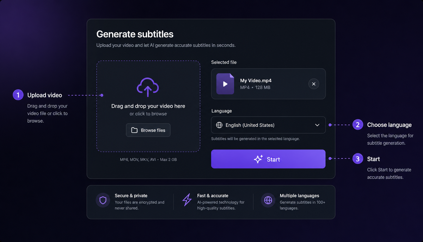Select step 3 Start badge
Screen dimensions: 423x242
tap(358, 159)
